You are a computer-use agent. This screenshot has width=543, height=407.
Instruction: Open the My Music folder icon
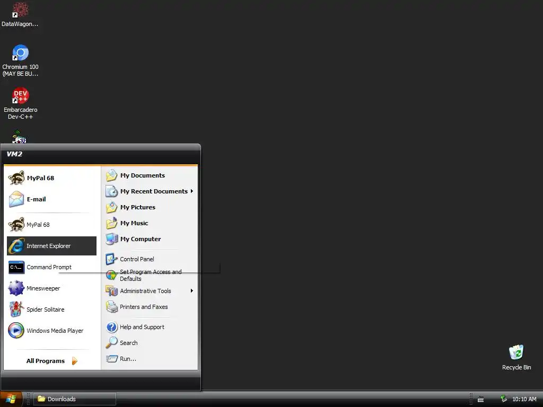pyautogui.click(x=111, y=223)
